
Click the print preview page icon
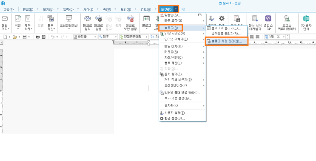(43, 37)
